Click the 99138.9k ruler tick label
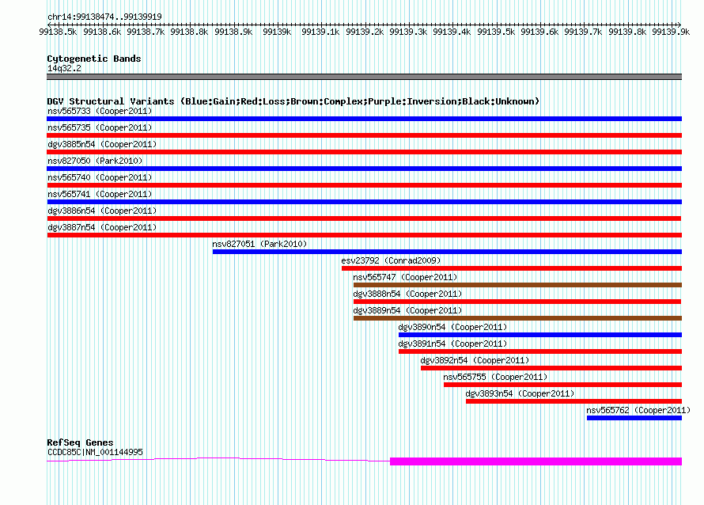 coord(233,32)
